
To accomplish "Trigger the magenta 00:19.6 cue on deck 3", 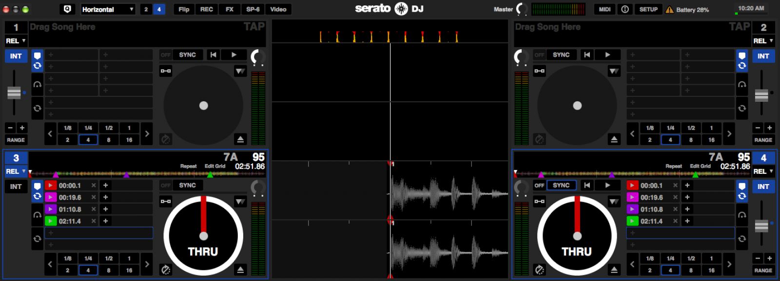I will click(51, 197).
